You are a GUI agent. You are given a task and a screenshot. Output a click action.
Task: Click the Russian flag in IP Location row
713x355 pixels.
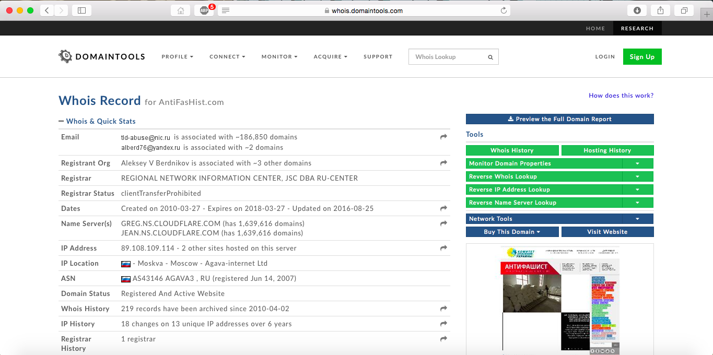[x=126, y=264]
